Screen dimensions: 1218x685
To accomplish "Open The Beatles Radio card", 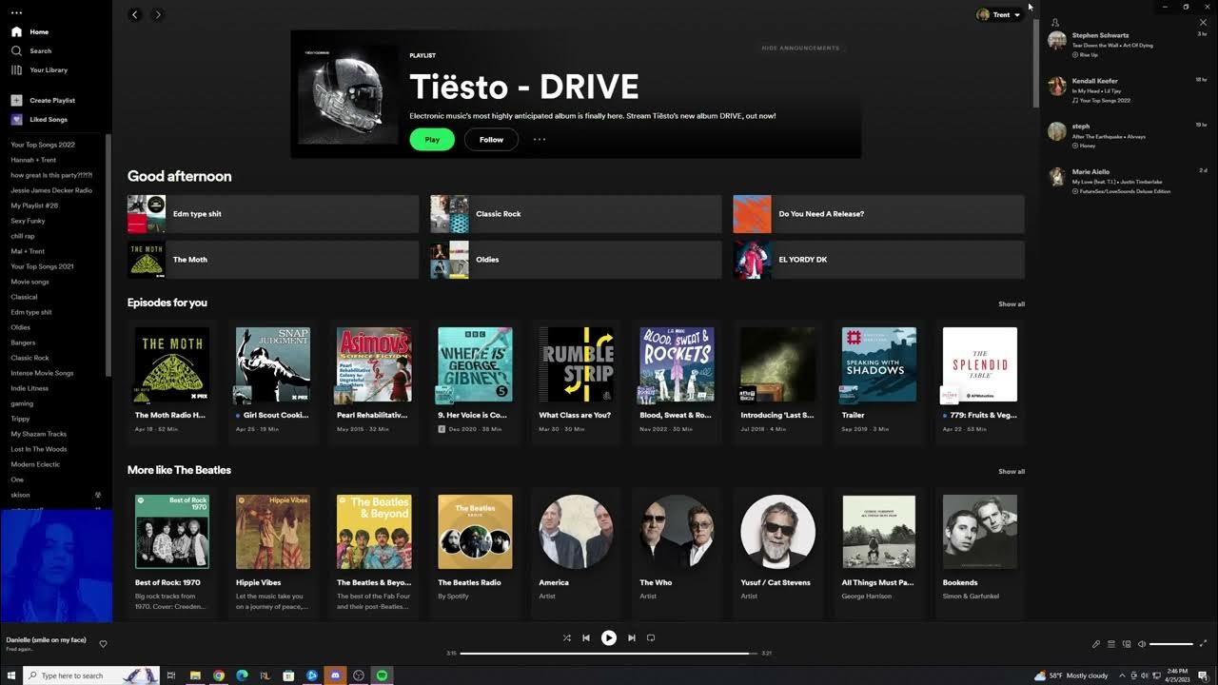I will [475, 553].
